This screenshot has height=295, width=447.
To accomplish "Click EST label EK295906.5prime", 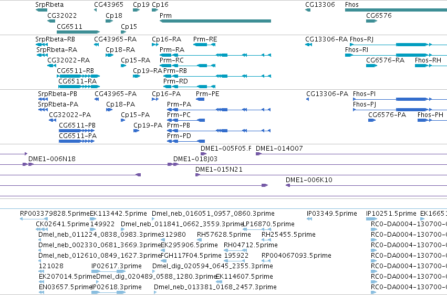I will (x=189, y=245).
